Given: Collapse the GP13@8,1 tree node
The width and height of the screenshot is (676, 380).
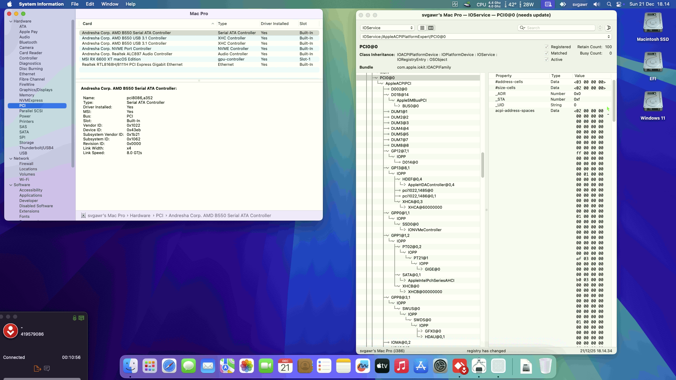Looking at the screenshot, I should 387,168.
